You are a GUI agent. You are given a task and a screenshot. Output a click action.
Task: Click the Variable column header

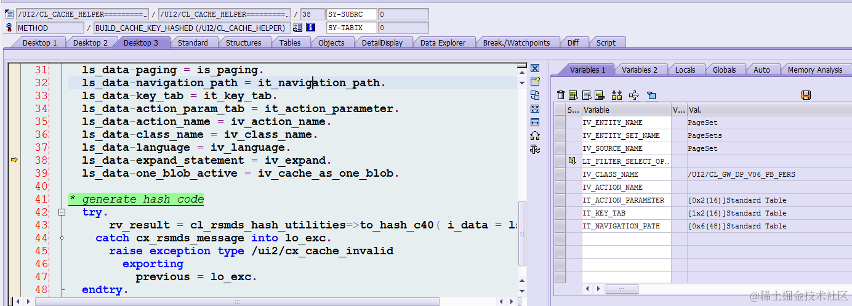click(x=626, y=110)
